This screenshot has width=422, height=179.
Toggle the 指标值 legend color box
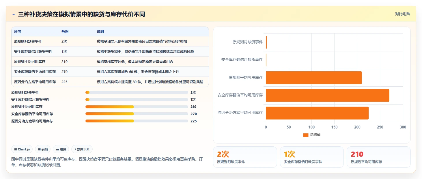point(306,135)
